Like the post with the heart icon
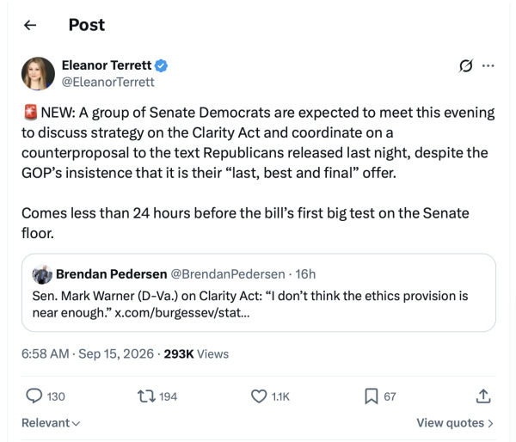 (x=259, y=396)
